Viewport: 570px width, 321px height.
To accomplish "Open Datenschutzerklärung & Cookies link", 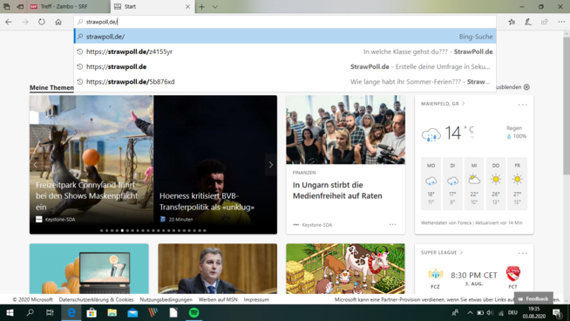I will 97,299.
